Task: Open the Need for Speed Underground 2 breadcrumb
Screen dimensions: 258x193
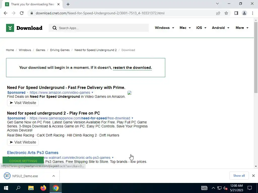Action: 95,50
